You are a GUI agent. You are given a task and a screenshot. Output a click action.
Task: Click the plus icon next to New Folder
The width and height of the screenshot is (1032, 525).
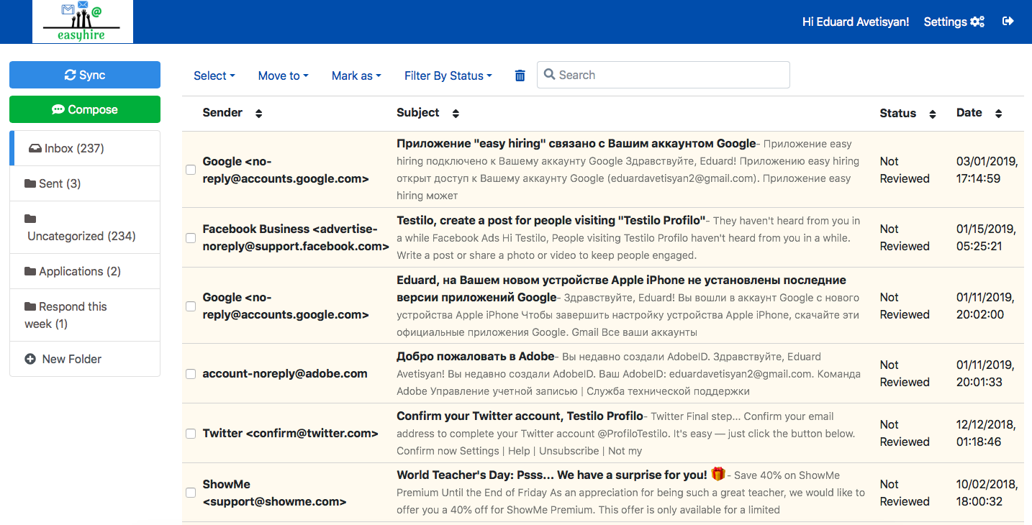pyautogui.click(x=29, y=359)
